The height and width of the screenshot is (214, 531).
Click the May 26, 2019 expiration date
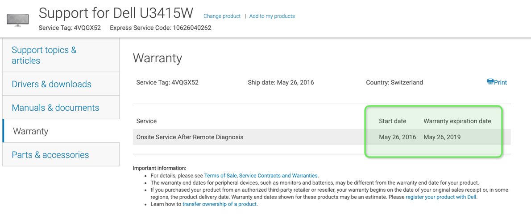442,137
